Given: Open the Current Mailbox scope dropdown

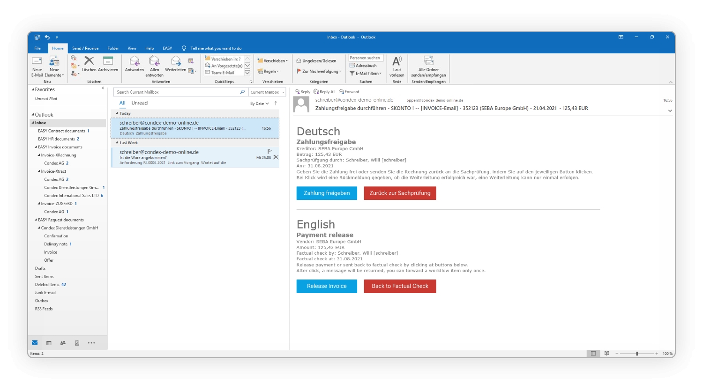Looking at the screenshot, I should tap(267, 92).
